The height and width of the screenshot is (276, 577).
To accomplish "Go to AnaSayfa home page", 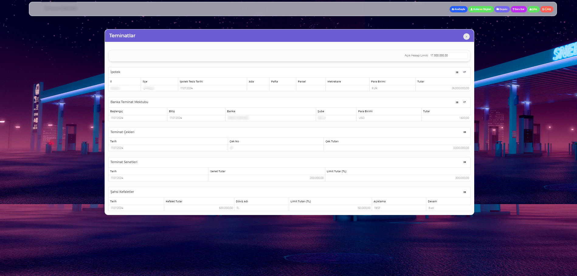I will pos(458,9).
